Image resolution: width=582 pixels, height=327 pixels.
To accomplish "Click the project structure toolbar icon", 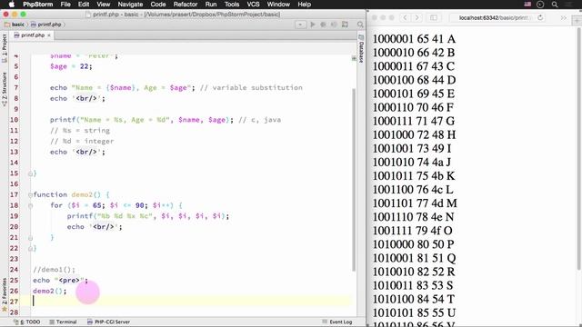I will (346, 25).
